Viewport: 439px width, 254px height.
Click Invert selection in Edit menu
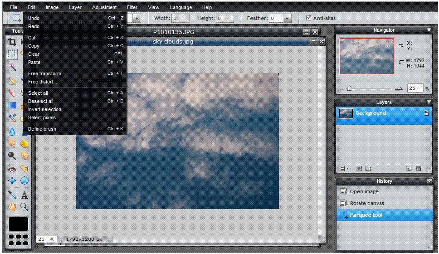[44, 109]
